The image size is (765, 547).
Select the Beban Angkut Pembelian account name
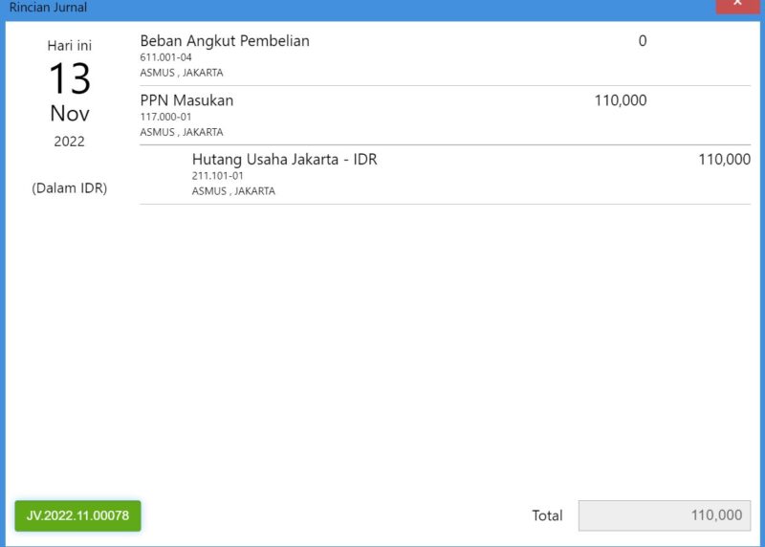(225, 41)
